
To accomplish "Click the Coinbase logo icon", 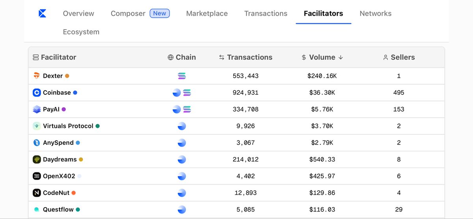I will coord(37,93).
